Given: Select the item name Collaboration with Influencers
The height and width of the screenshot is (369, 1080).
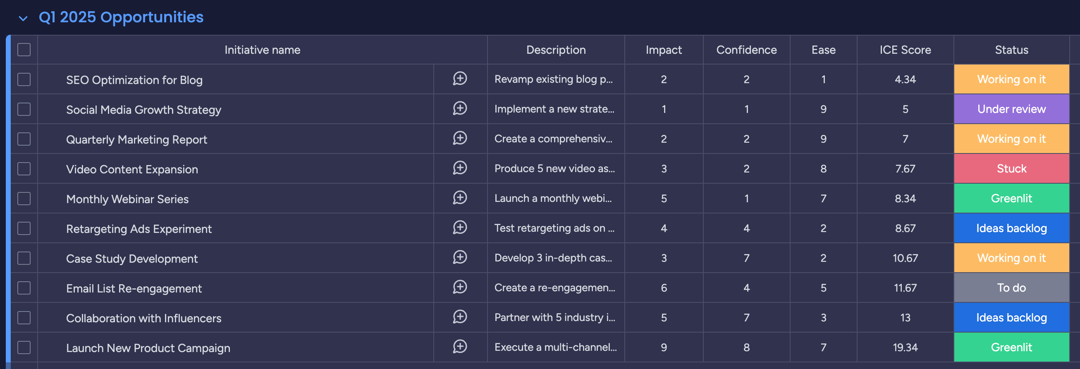Looking at the screenshot, I should 144,318.
